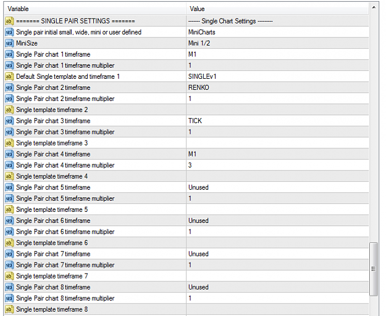
Task: Edit the empty Single template timeframe 5 value
Action: [277, 209]
